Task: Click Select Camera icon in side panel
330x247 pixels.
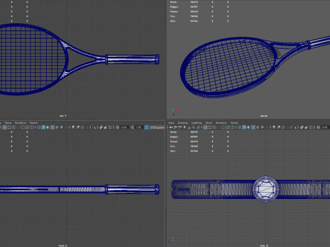Action: tap(170, 128)
